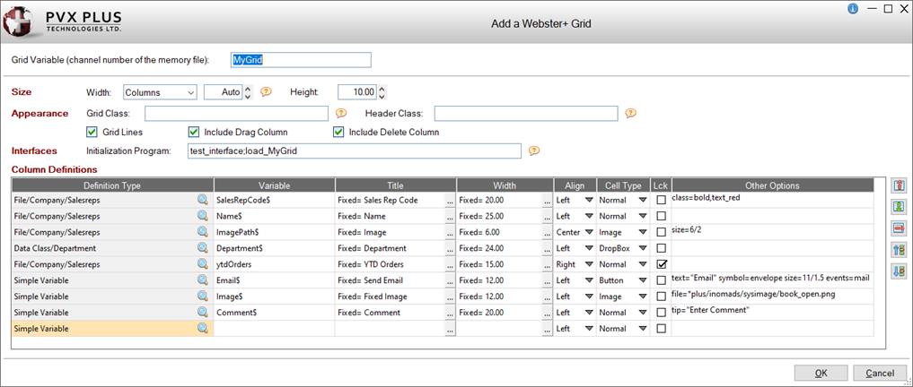The width and height of the screenshot is (913, 387).
Task: Click the delete-row icon with red right arrow
Action: [899, 229]
